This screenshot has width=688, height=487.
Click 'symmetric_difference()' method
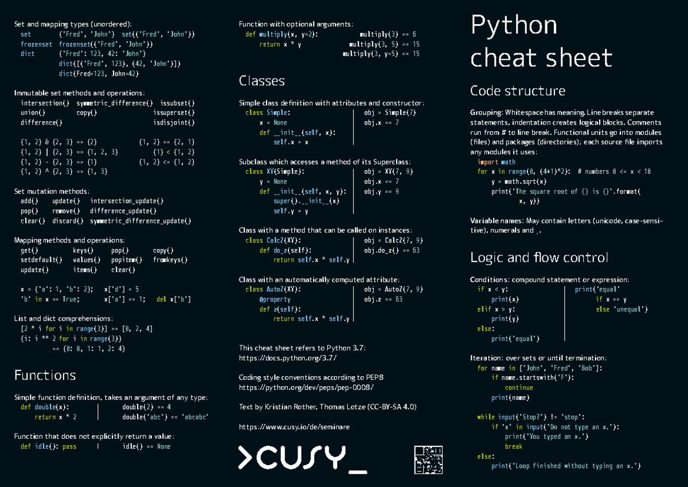tap(115, 103)
